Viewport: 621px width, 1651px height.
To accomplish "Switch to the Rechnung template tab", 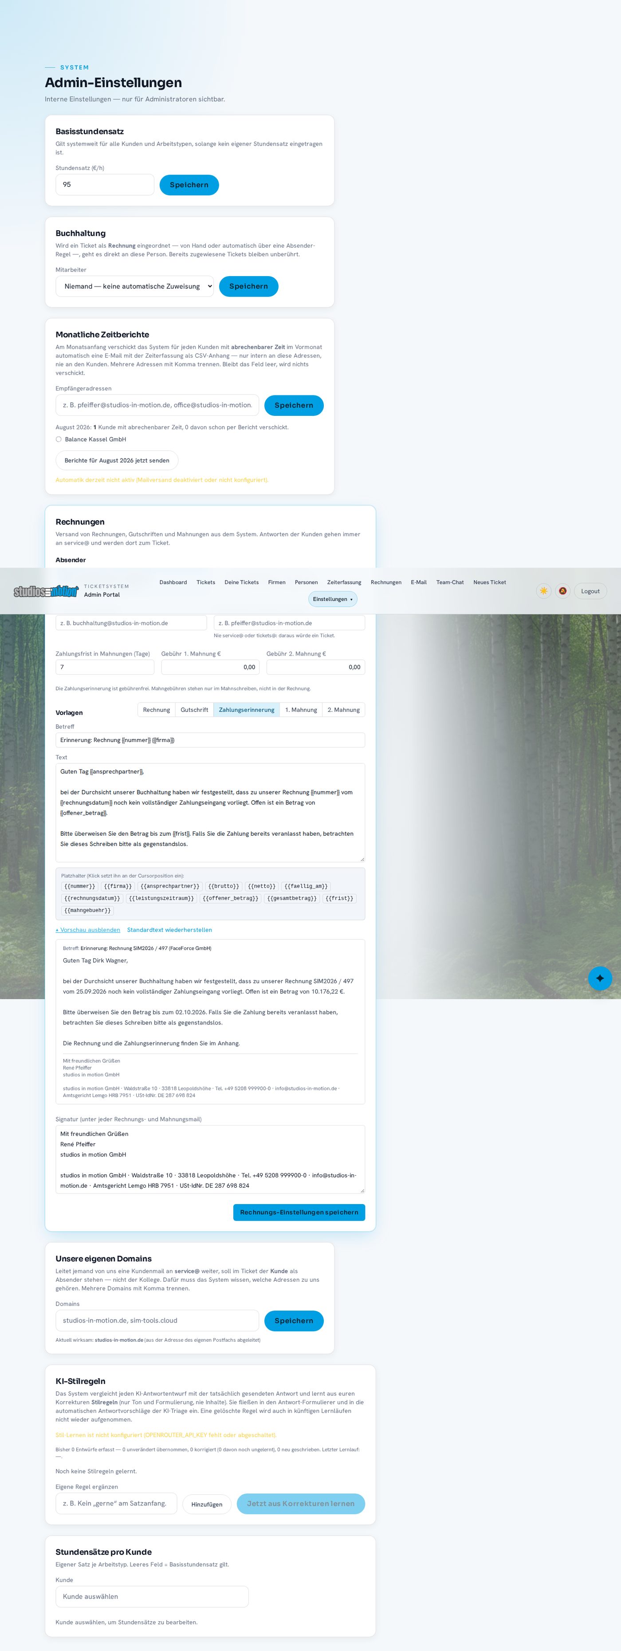I will pyautogui.click(x=157, y=710).
